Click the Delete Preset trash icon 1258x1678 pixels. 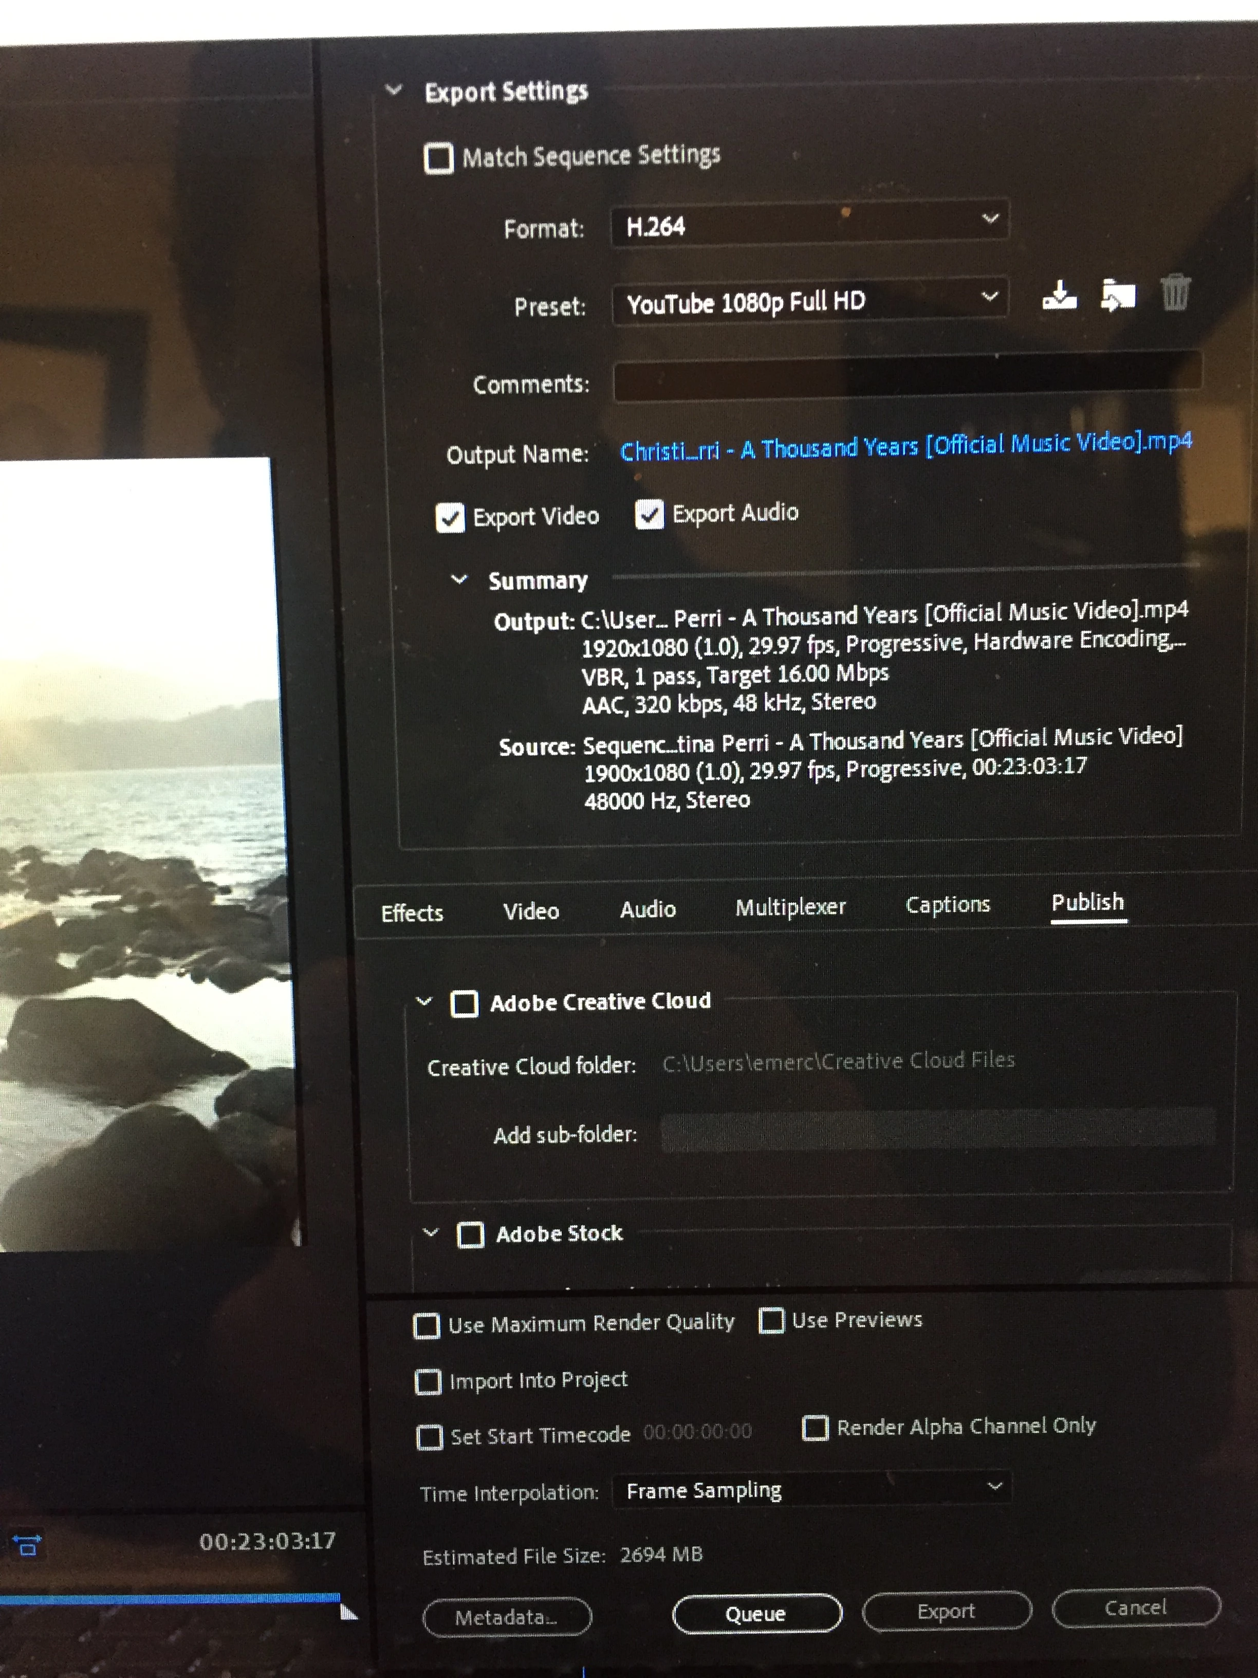[1175, 293]
